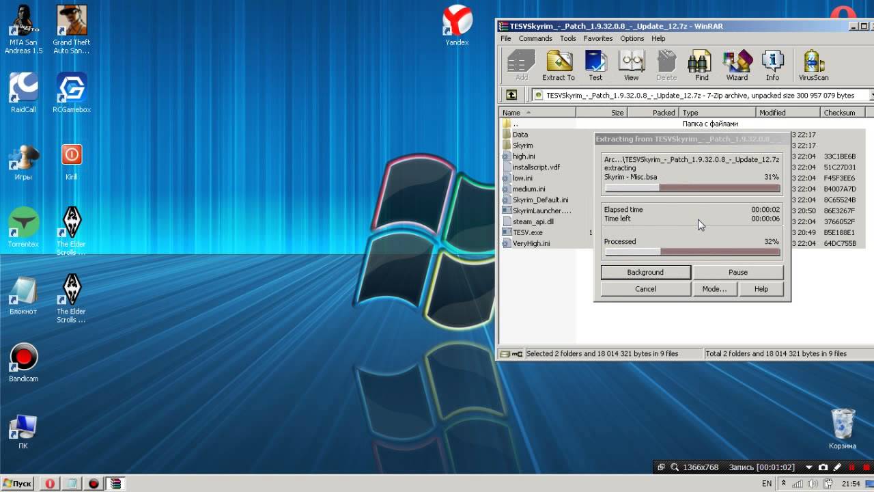The height and width of the screenshot is (492, 874).
Task: Open the Kirill desktop shortcut
Action: click(71, 161)
